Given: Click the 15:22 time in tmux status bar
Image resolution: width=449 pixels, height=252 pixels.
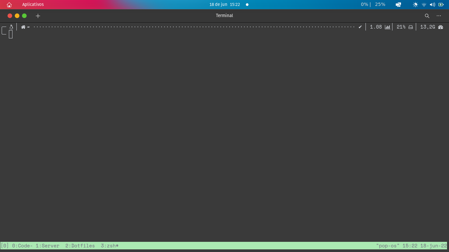Looking at the screenshot, I should tap(410, 246).
